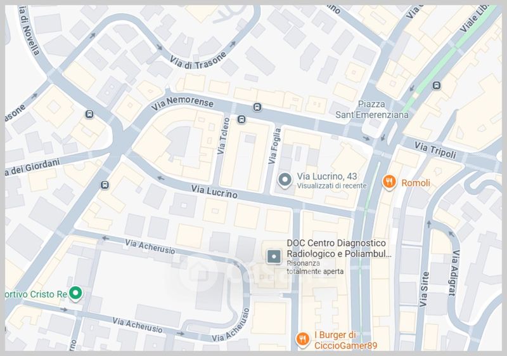The height and width of the screenshot is (356, 507).
Task: Click the Via Tripoli street label
Action: click(435, 150)
